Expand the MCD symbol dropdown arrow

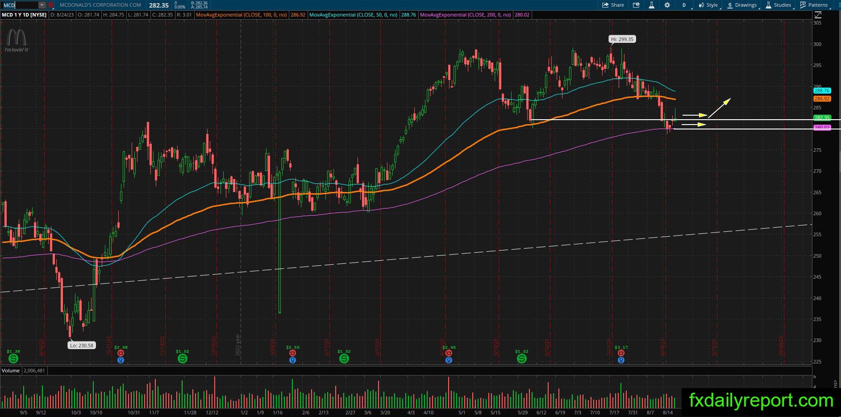(x=42, y=5)
